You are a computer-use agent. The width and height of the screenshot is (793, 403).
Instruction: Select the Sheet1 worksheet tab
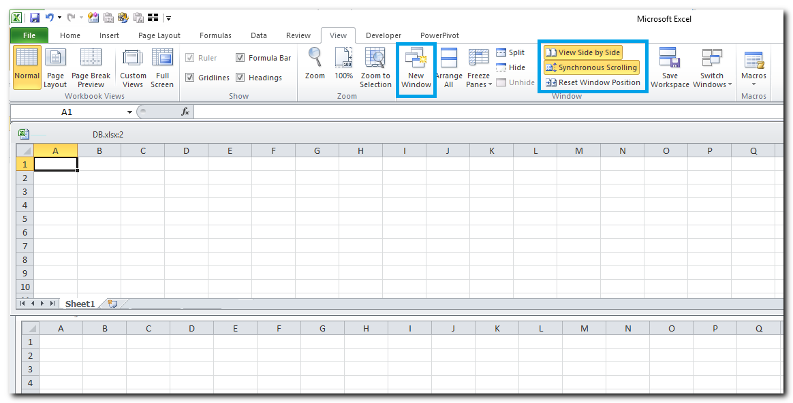pyautogui.click(x=80, y=304)
